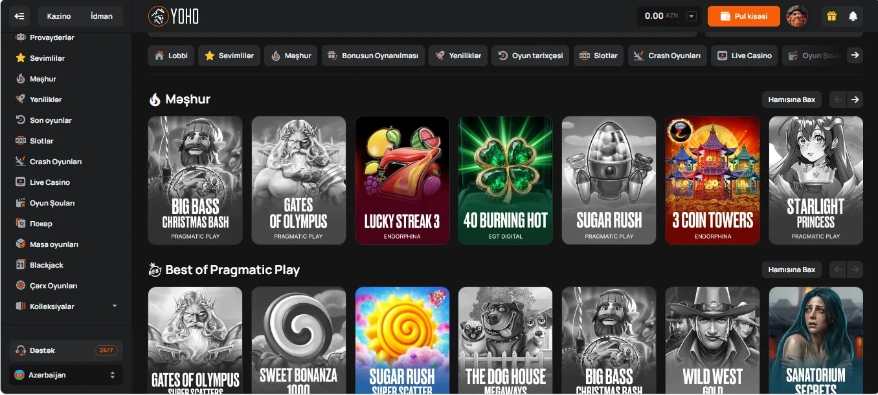Show previous games in Məşhur row
878x395 pixels.
[838, 100]
